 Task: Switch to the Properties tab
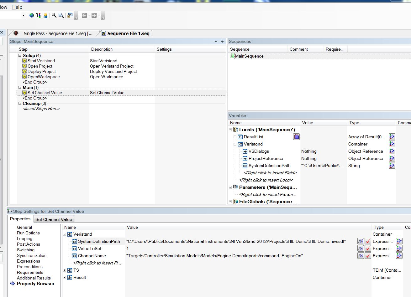pos(20,219)
